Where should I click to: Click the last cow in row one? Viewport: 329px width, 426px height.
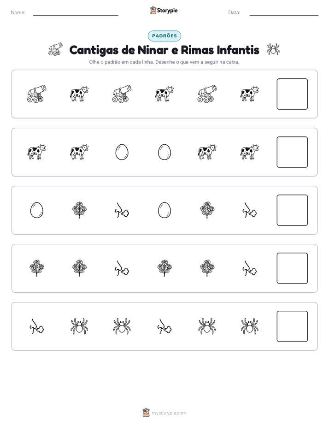249,94
